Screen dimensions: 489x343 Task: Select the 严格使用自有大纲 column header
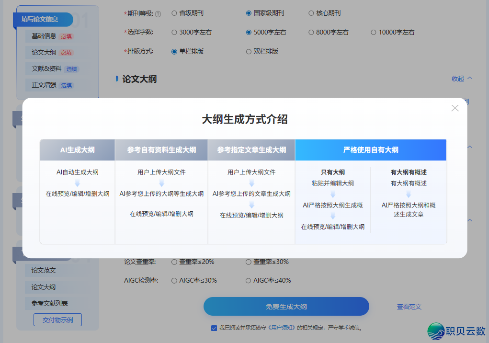[x=371, y=150]
